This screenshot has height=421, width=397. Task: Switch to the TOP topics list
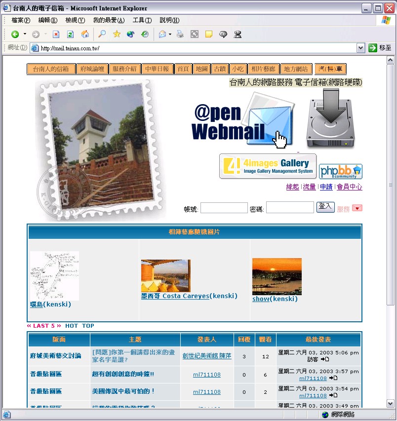pos(88,326)
